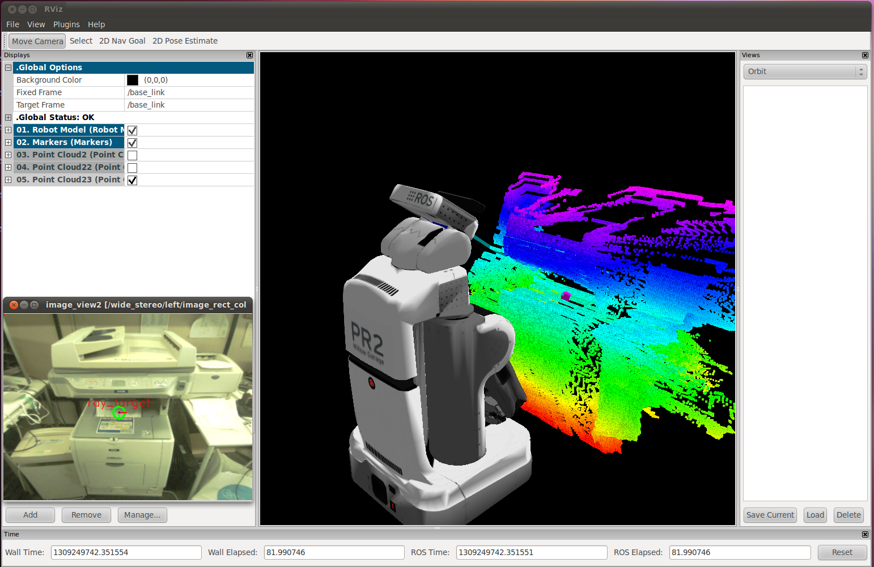
Task: Click the Target Frame label
Action: [40, 105]
